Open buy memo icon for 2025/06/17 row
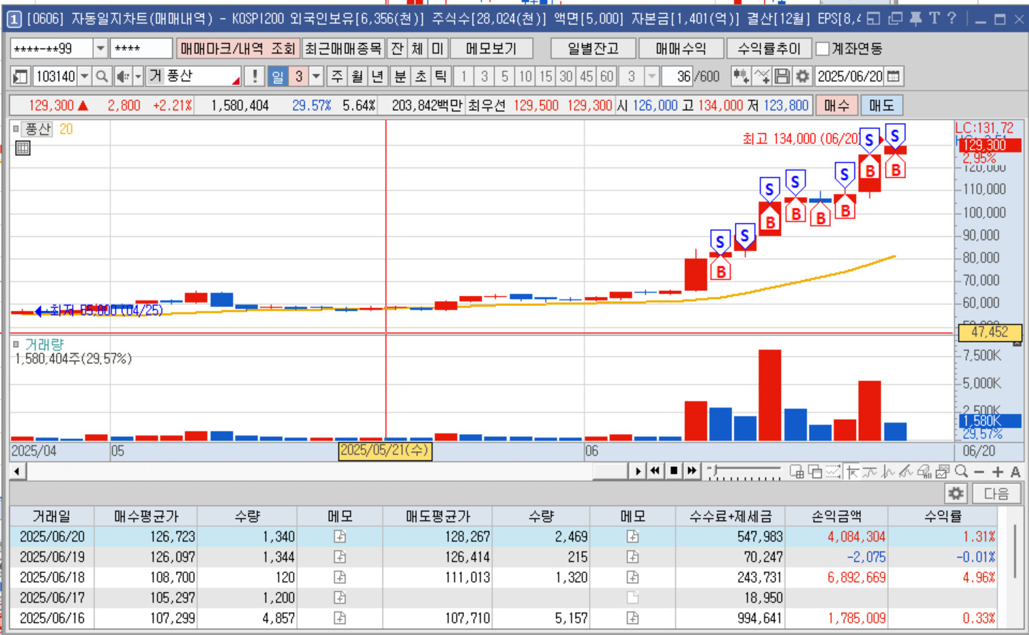The image size is (1029, 635). [x=340, y=597]
